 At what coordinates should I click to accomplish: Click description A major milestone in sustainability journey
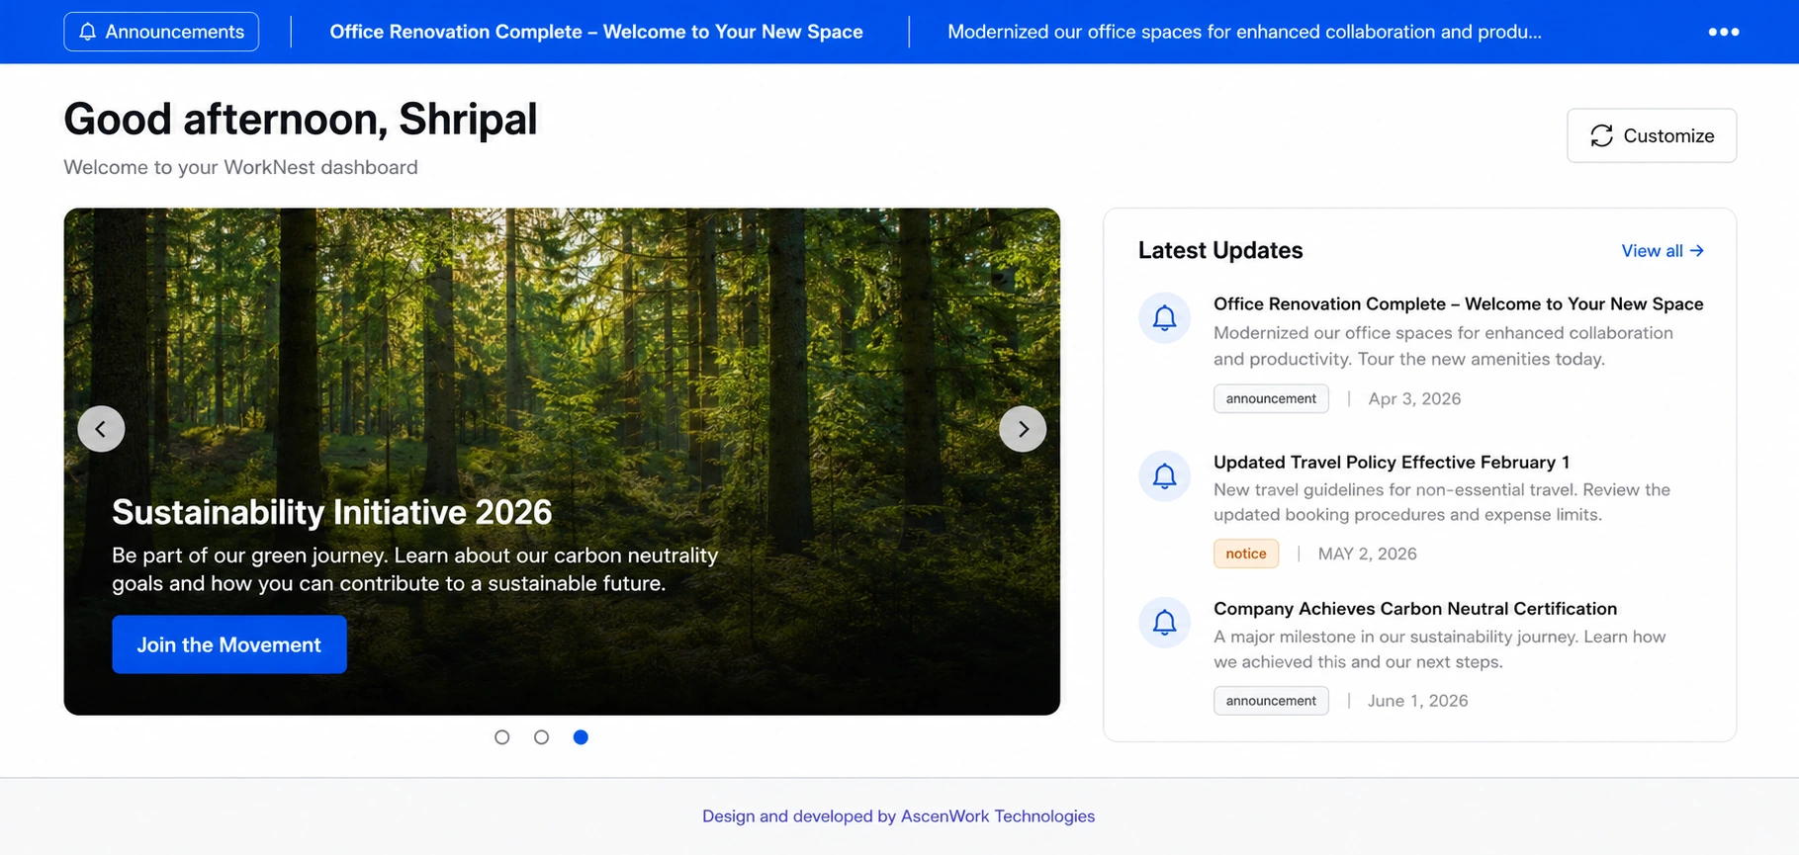[1440, 649]
